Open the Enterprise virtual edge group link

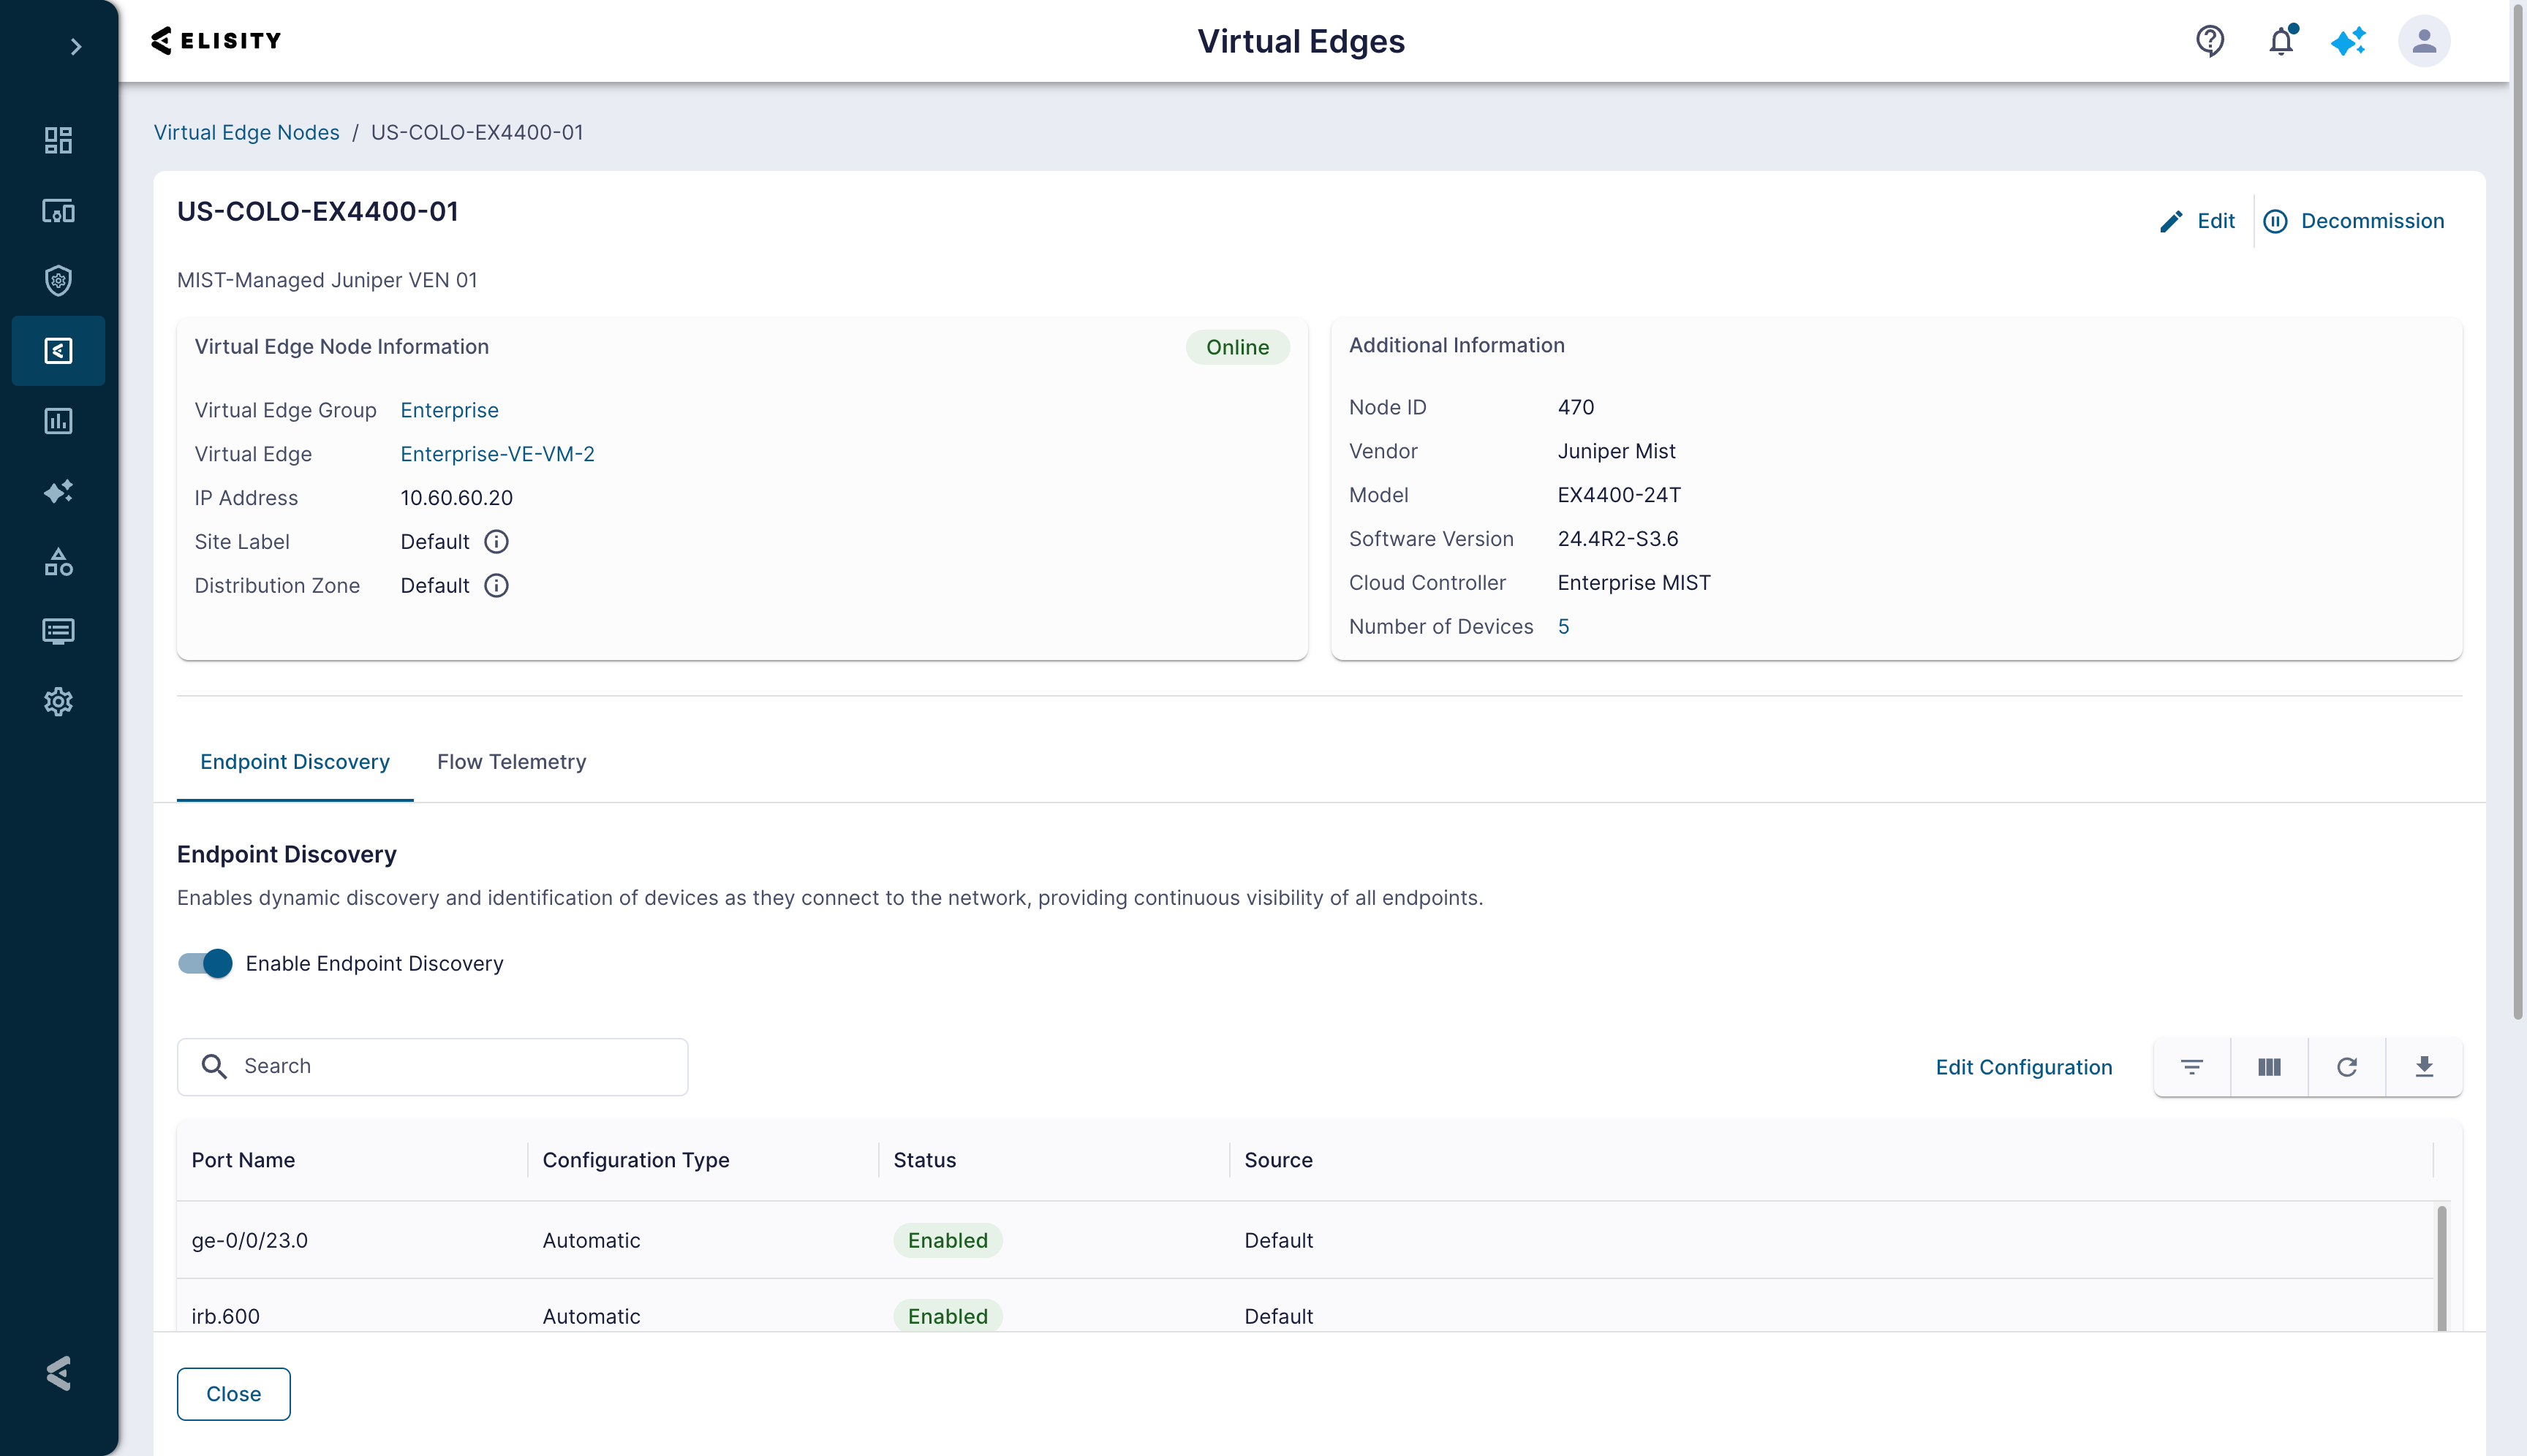pos(449,410)
